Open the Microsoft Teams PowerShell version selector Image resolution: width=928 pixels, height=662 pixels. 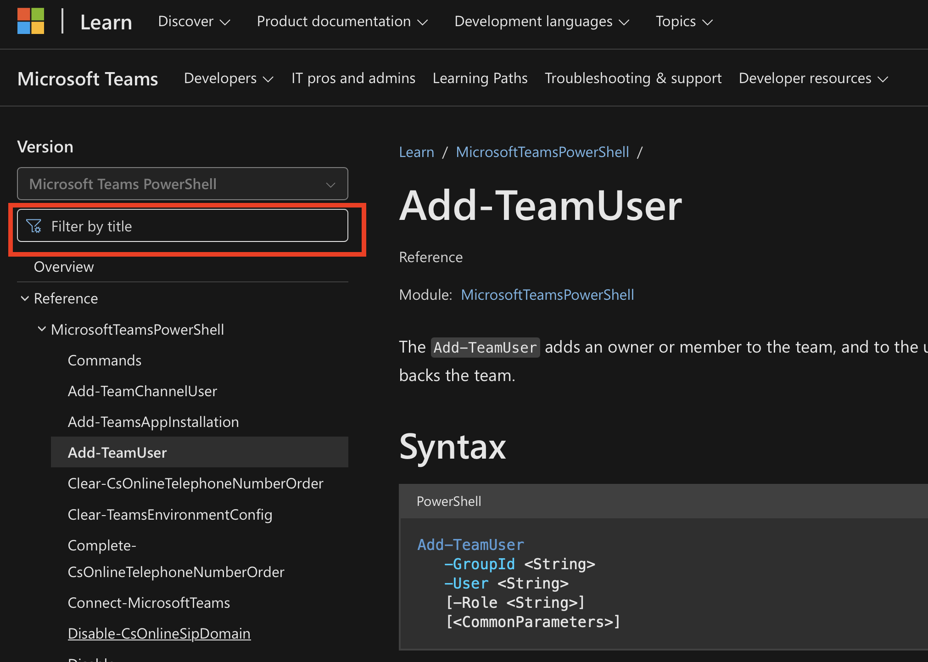(182, 184)
